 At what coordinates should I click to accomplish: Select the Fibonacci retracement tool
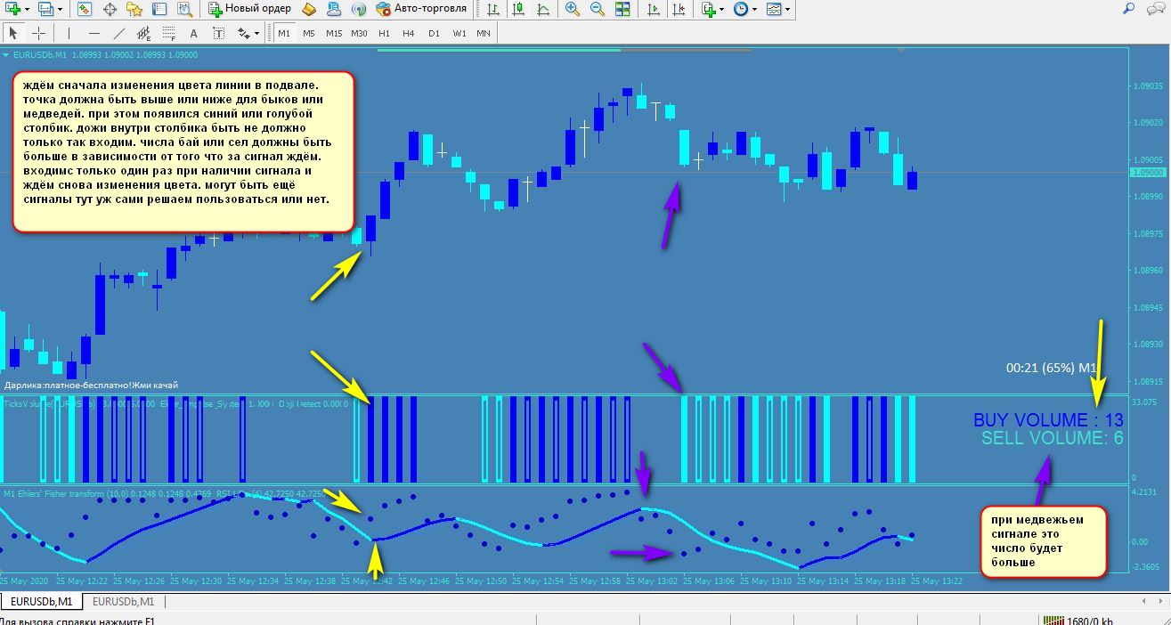[169, 33]
